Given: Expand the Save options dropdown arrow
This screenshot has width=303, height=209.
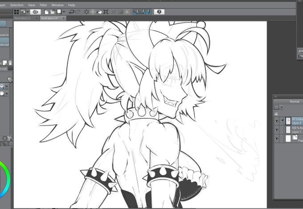Looking at the screenshot, I should coord(64,12).
